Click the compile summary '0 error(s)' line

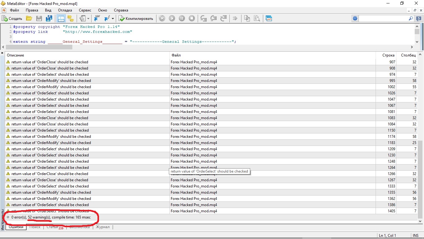click(211, 217)
